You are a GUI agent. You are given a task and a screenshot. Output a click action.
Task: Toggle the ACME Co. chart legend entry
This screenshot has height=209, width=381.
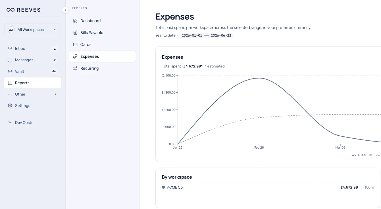[x=363, y=155]
